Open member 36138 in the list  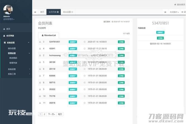52,62
